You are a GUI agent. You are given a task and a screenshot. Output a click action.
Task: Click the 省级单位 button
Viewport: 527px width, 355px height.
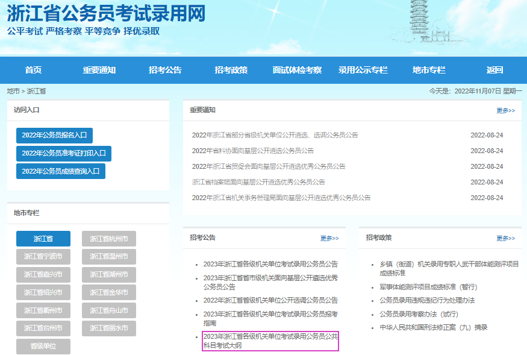43,347
